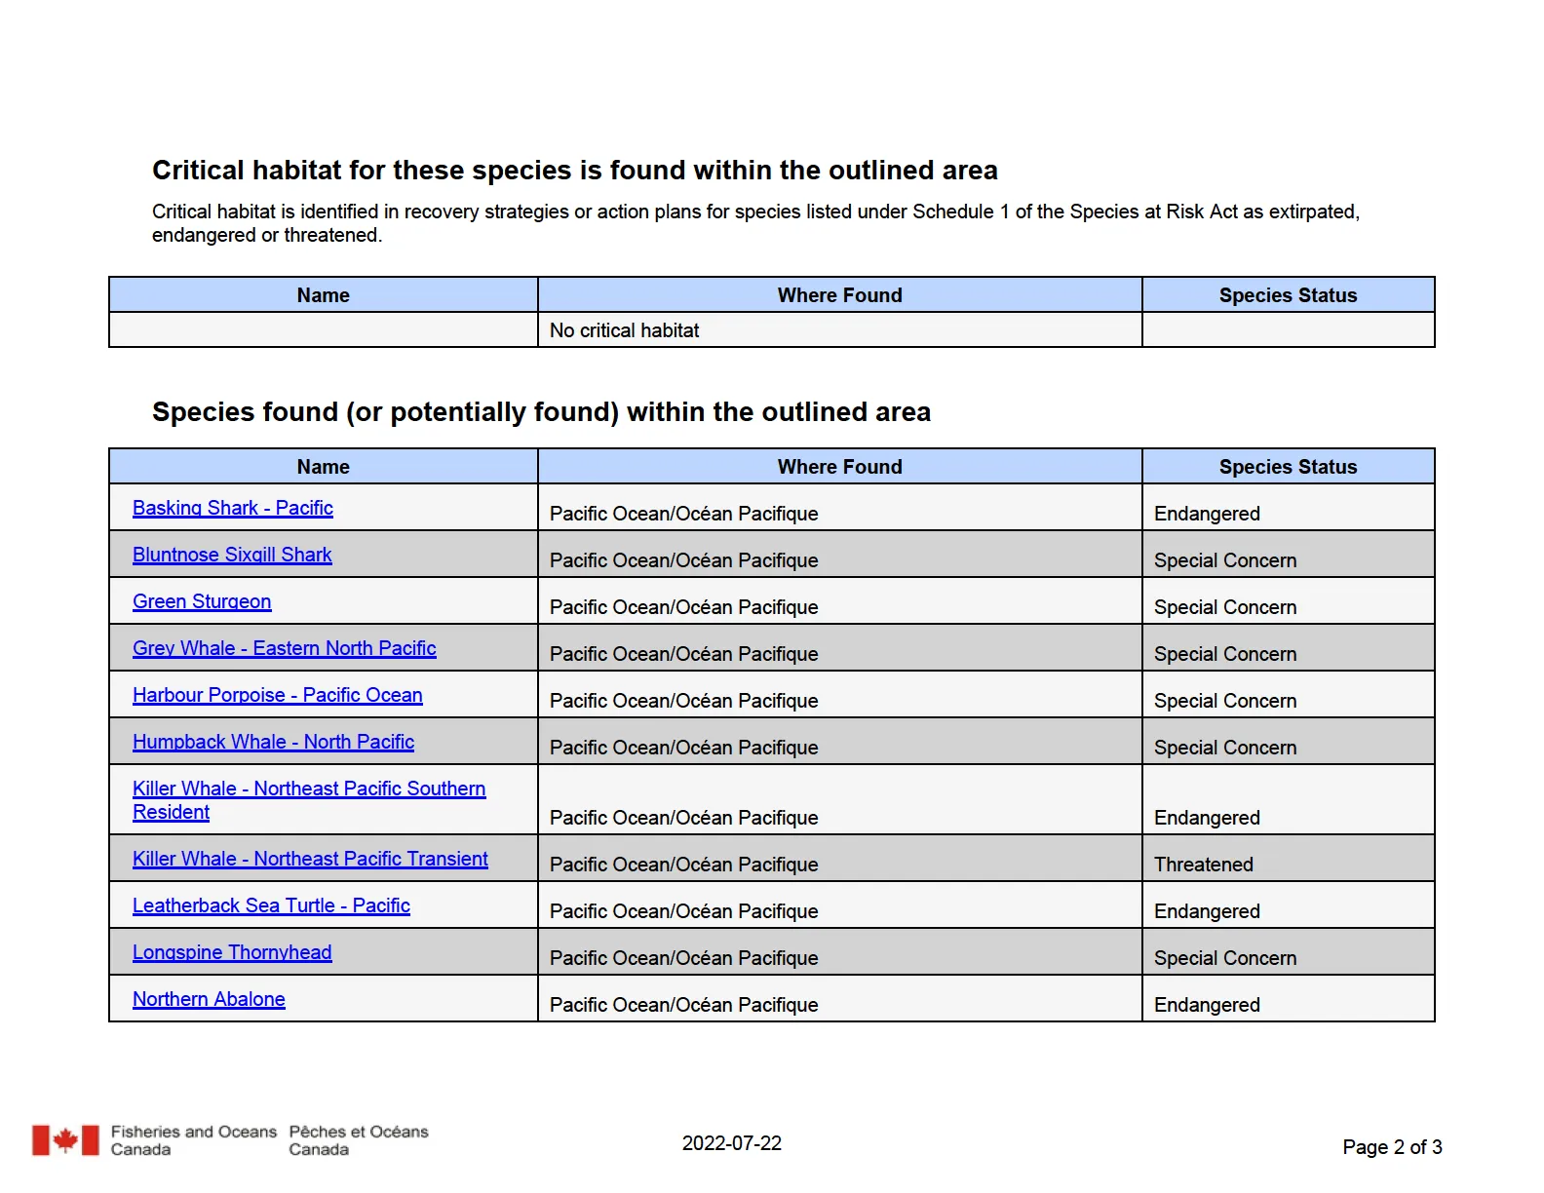Open Humpback Whale - North Pacific link

coord(273,742)
